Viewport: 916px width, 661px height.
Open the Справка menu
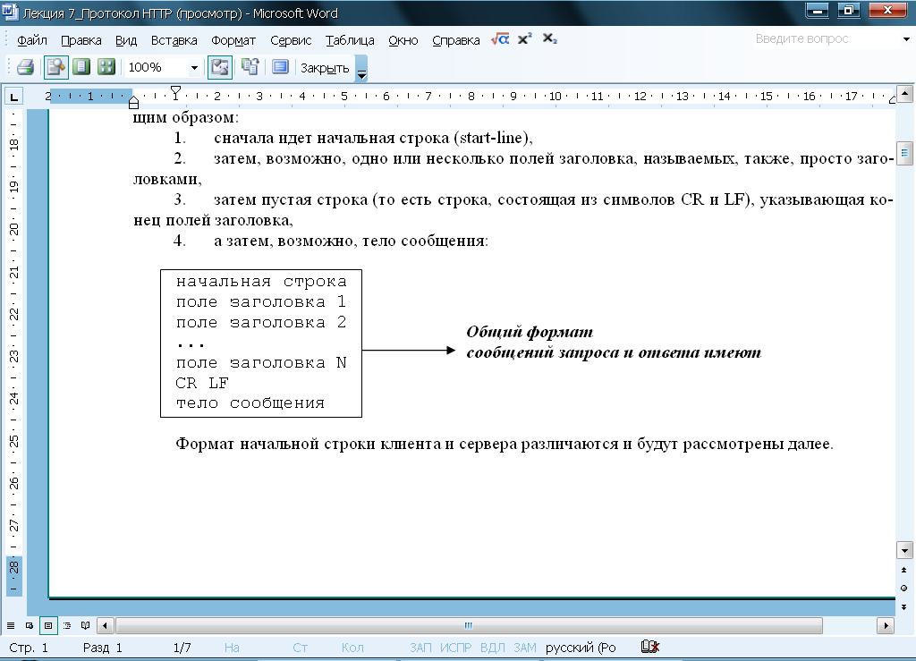(x=455, y=40)
